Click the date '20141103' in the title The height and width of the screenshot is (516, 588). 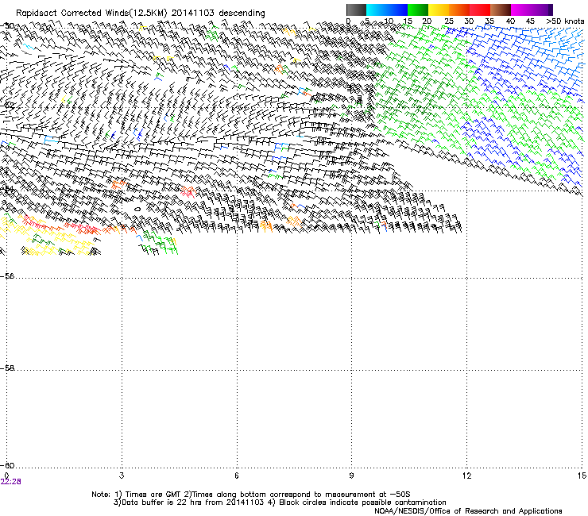click(x=193, y=13)
